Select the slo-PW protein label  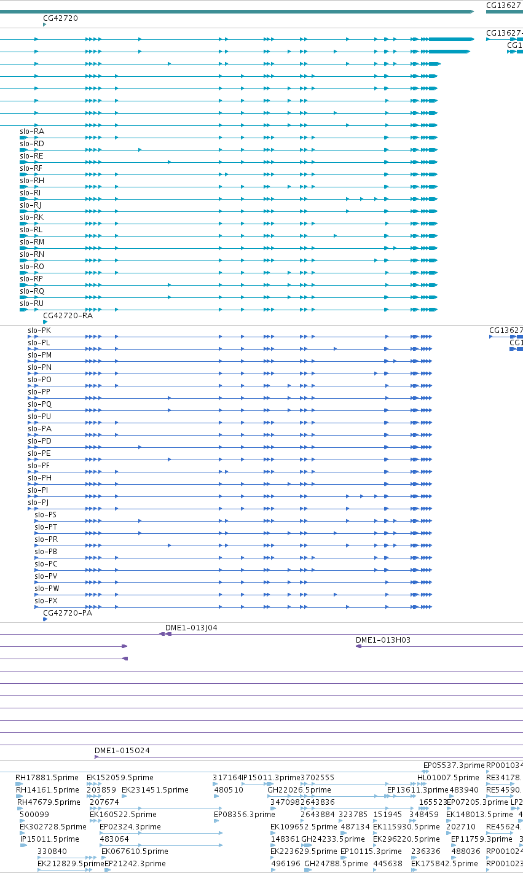coord(47,589)
